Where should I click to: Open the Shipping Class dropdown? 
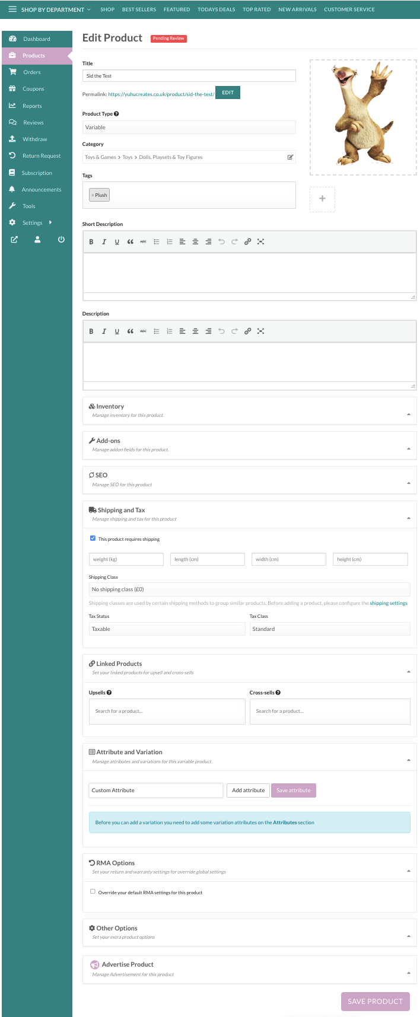[250, 589]
